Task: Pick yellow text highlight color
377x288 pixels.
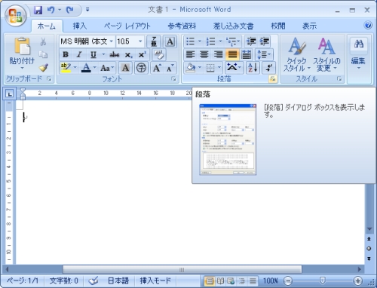Action: click(x=66, y=68)
